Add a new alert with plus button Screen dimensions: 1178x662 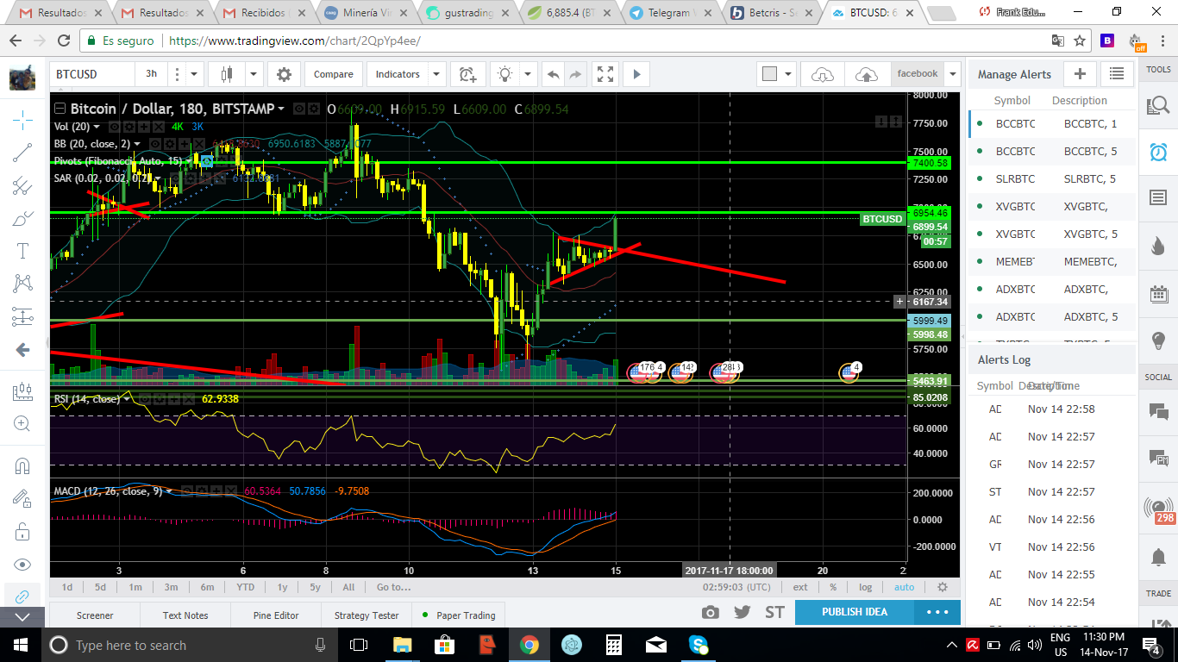1080,74
